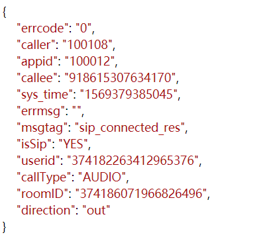Click the "errmsg" key text

[41, 111]
